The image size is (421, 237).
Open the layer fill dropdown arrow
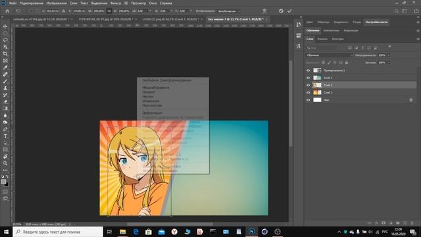pos(389,63)
